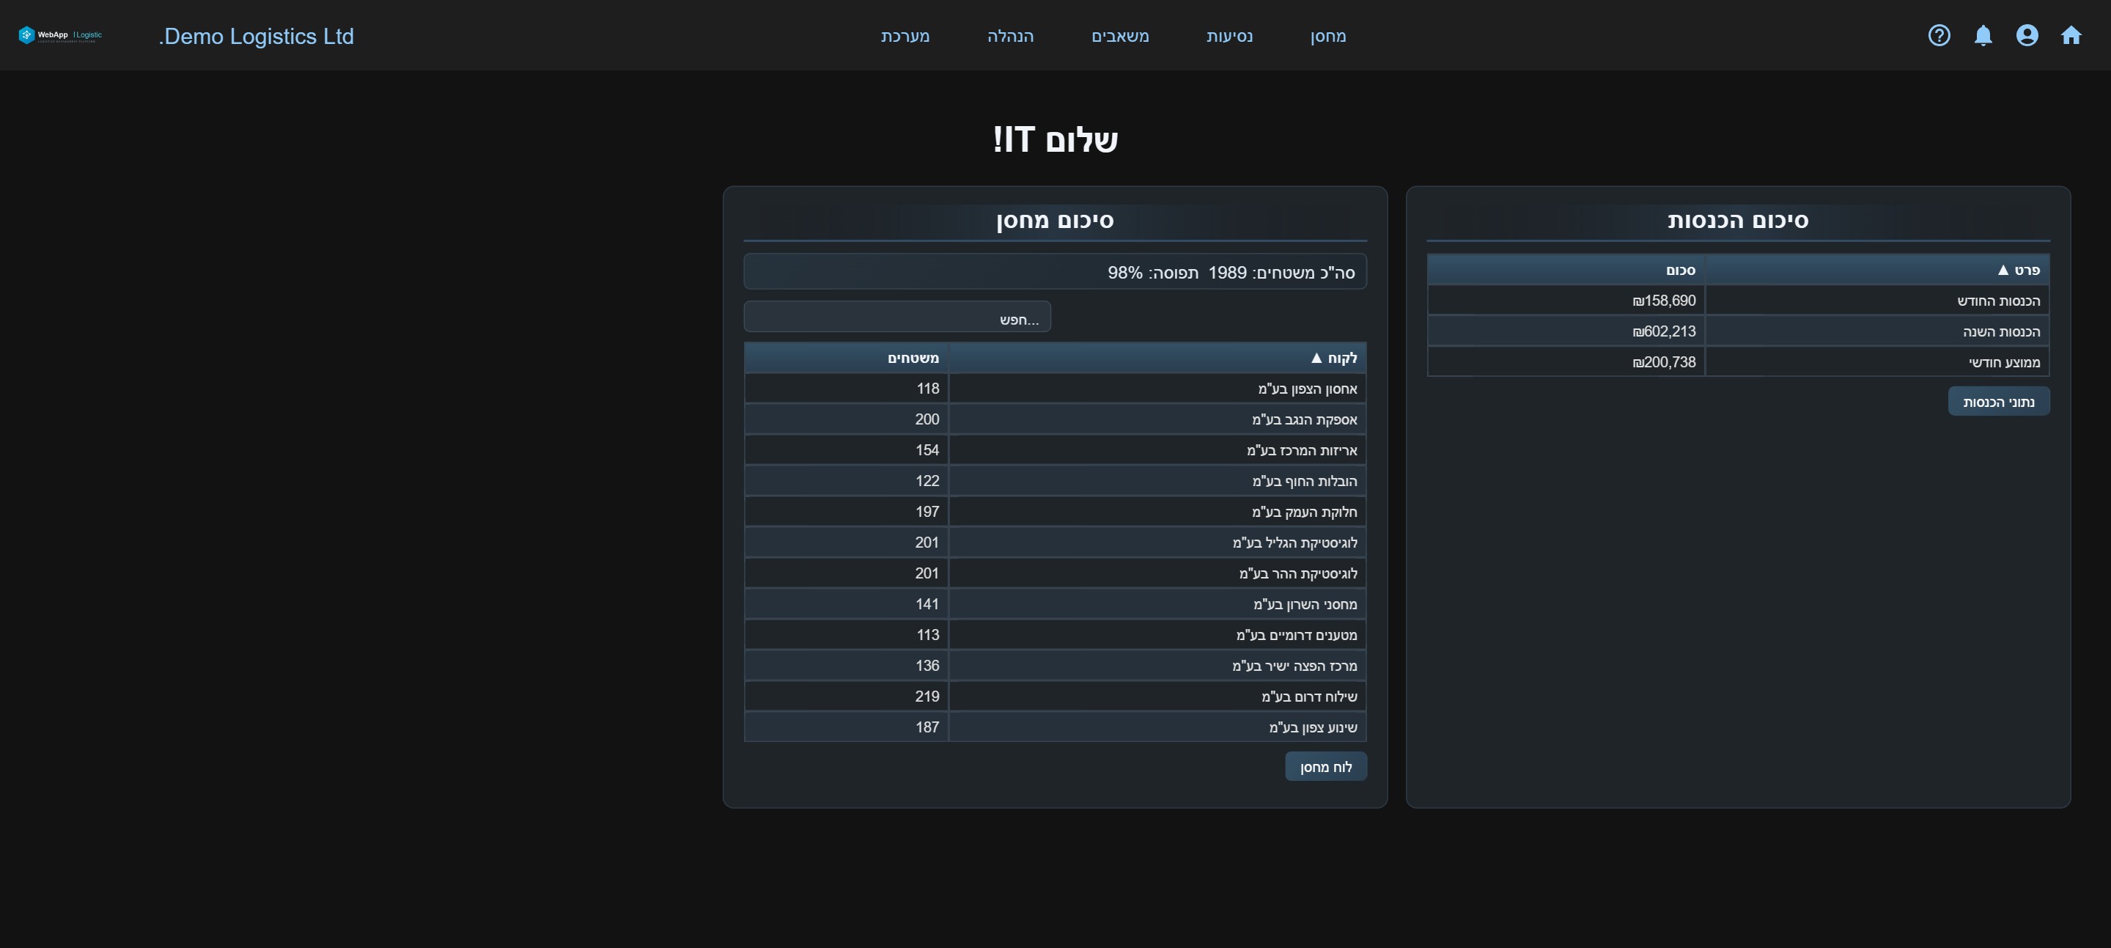Select the אספקת הנגב בע"מ row
This screenshot has width=2111, height=948.
coord(1055,419)
